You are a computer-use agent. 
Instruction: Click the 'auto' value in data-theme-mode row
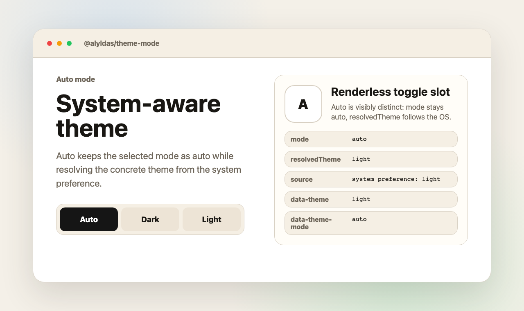point(359,219)
